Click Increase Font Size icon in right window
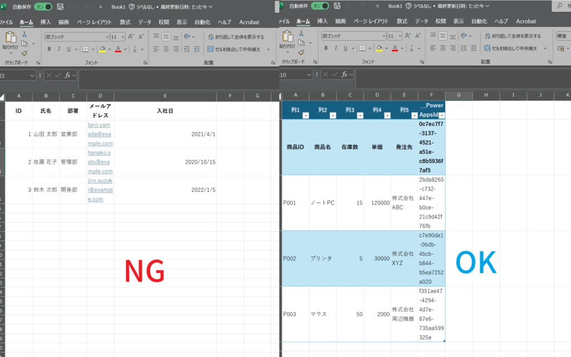The image size is (571, 357). coord(408,36)
